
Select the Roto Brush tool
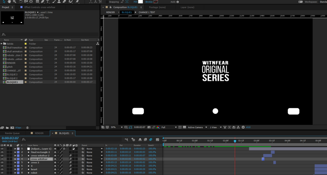[71, 1]
